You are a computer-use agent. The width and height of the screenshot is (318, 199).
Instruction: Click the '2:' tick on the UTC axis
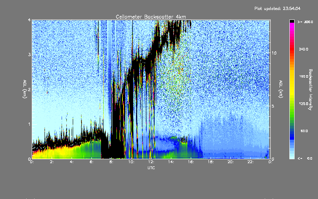point(52,162)
